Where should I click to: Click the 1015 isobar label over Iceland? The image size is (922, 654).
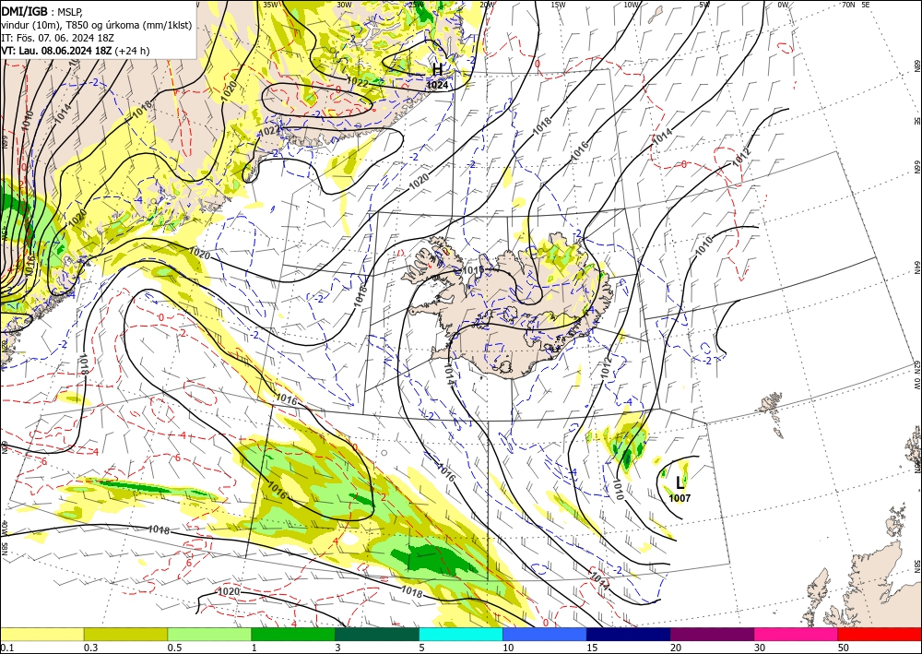473,270
